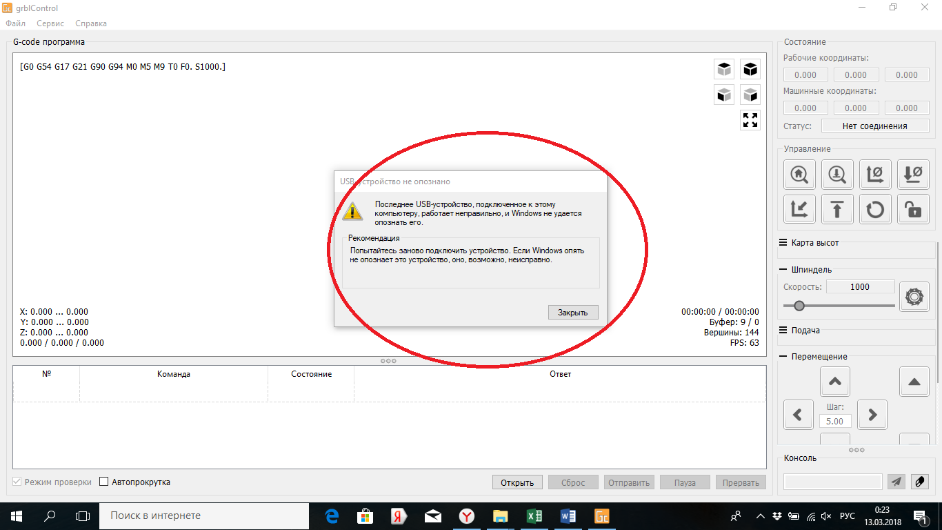Click the fit-to-view expand icon in visualizer

(x=750, y=120)
